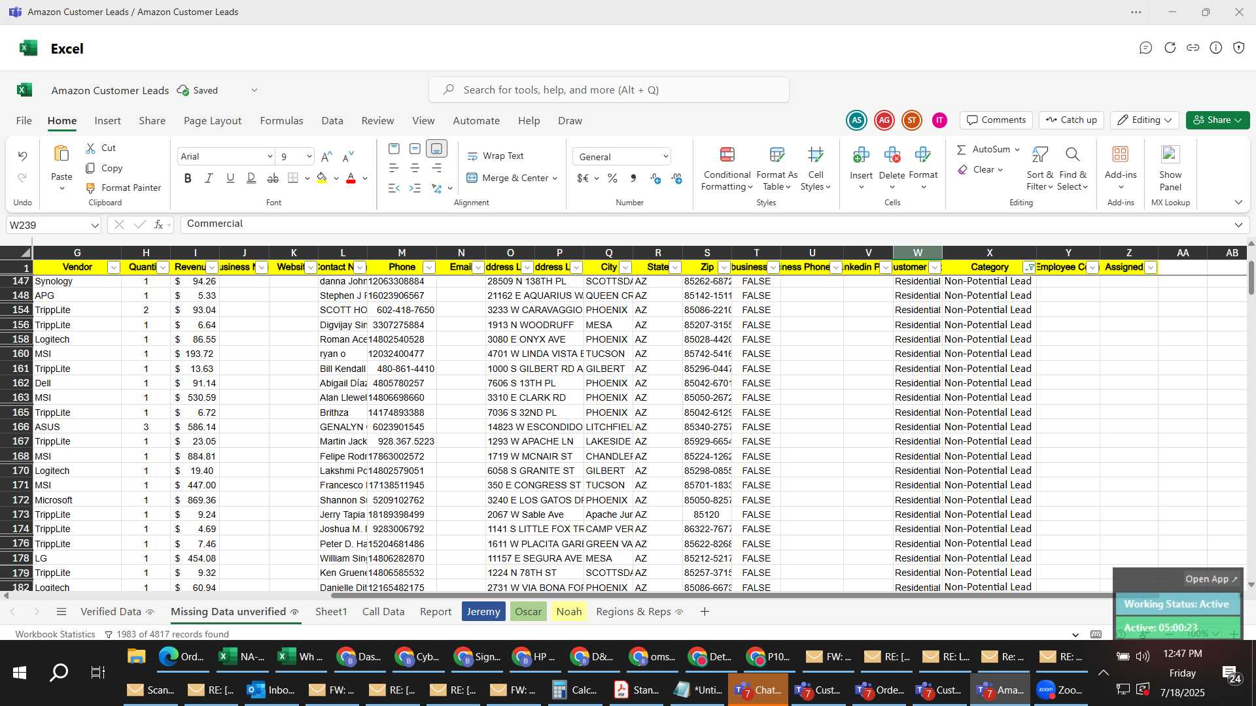
Task: Click the Format Painter brush icon
Action: click(x=90, y=188)
